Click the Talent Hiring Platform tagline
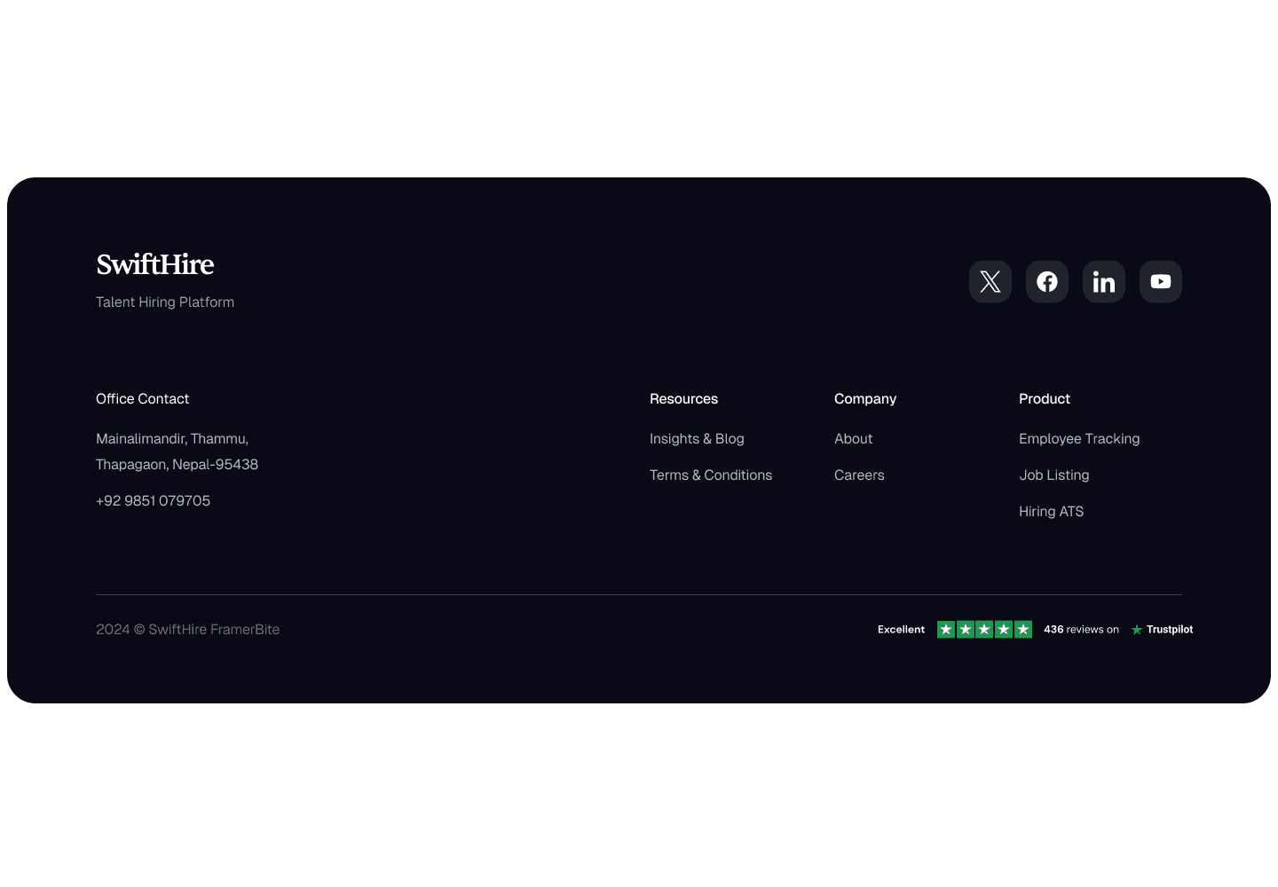 165,302
